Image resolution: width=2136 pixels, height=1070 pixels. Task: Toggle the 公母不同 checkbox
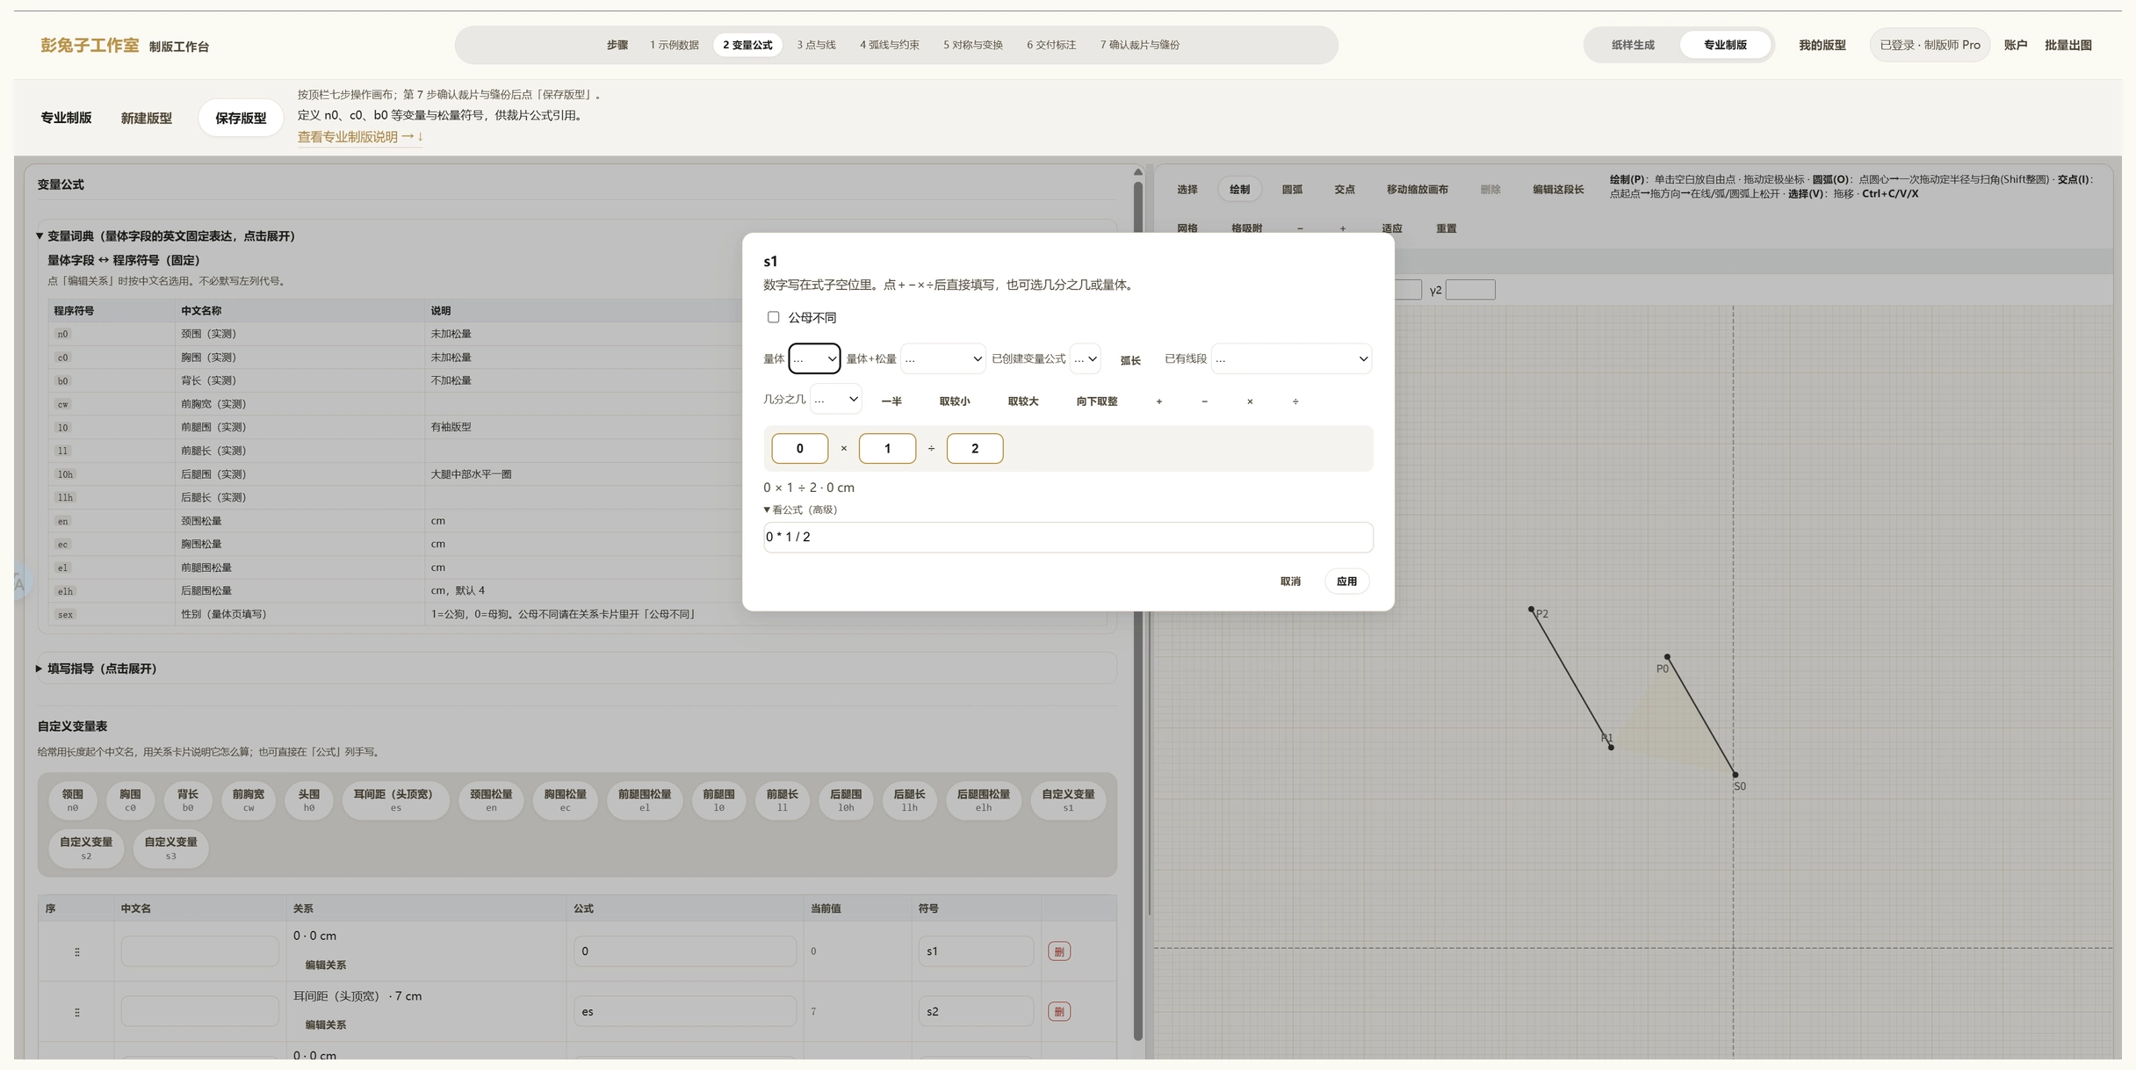coord(773,317)
